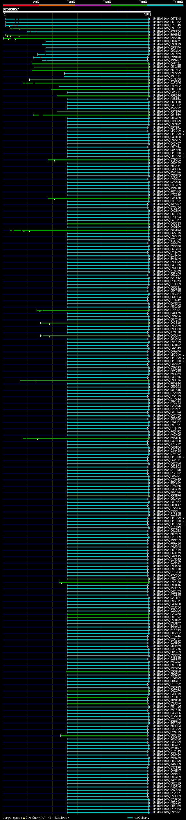Open hit UniRef100_C6TIX8
186x820 pixels.
pyautogui.click(x=167, y=19)
